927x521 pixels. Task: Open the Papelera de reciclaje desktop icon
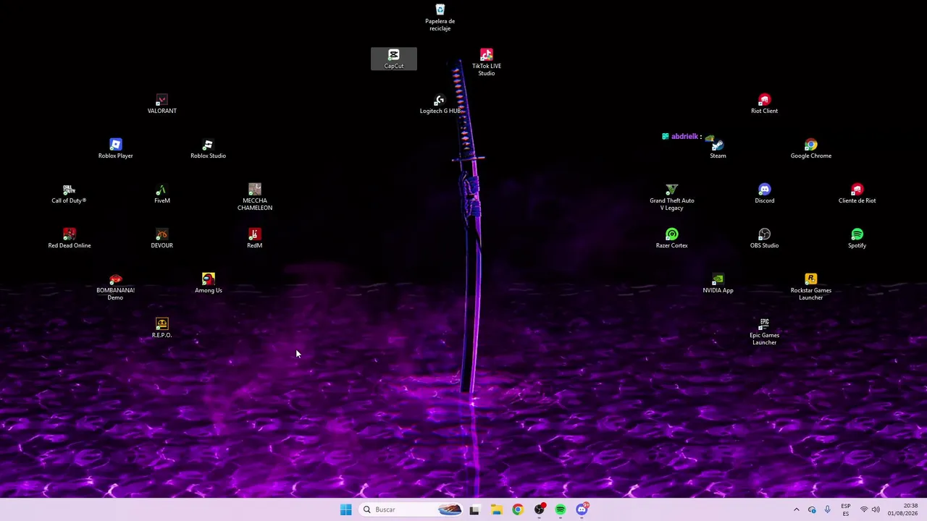coord(440,17)
